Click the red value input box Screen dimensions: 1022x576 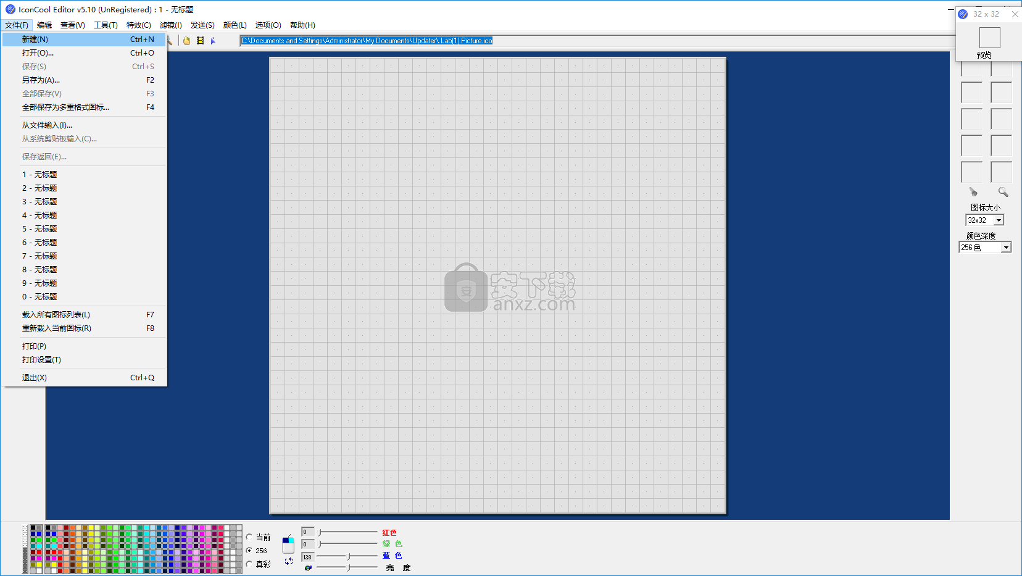[x=307, y=532]
